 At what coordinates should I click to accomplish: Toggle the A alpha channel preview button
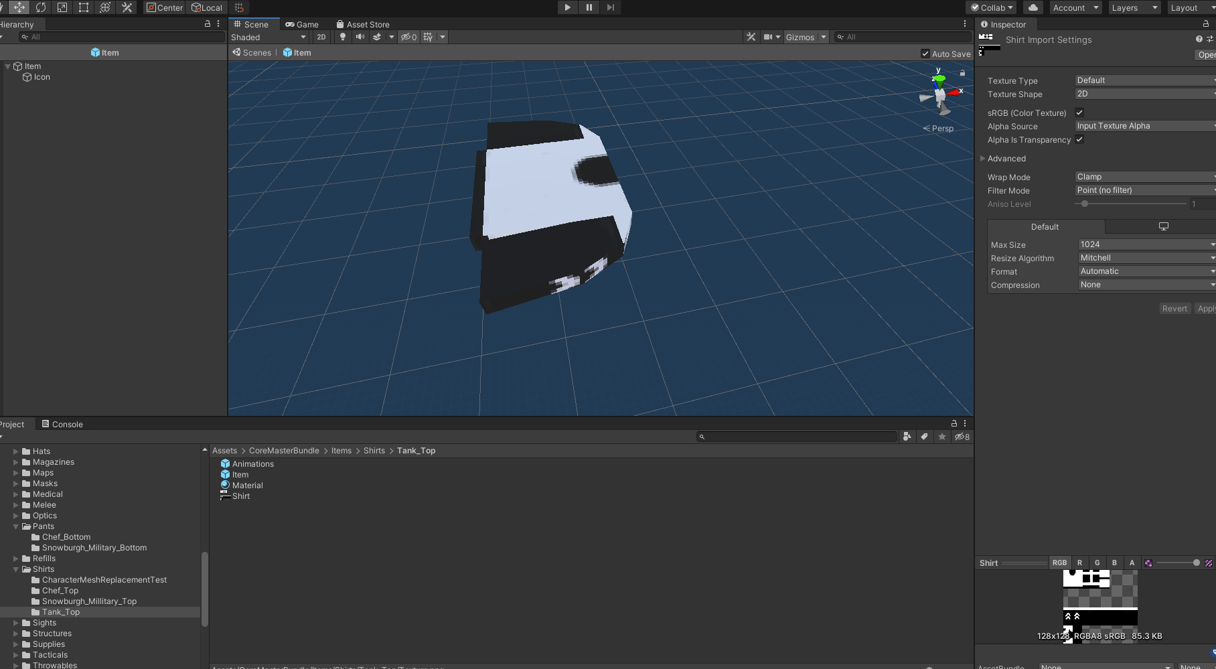click(1132, 563)
